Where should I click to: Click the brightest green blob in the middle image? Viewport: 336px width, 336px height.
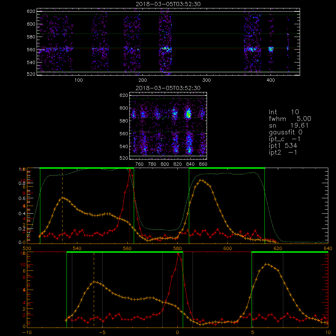click(188, 114)
